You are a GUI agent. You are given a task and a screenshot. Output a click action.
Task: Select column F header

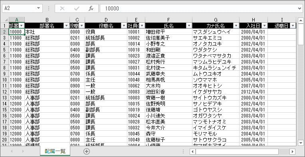[168, 20]
